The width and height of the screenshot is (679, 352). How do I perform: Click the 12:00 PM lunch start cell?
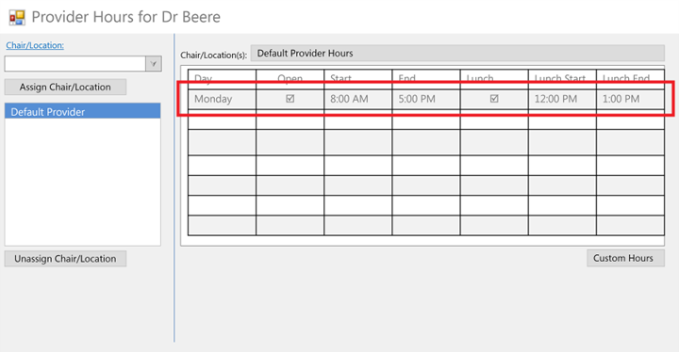tap(562, 99)
